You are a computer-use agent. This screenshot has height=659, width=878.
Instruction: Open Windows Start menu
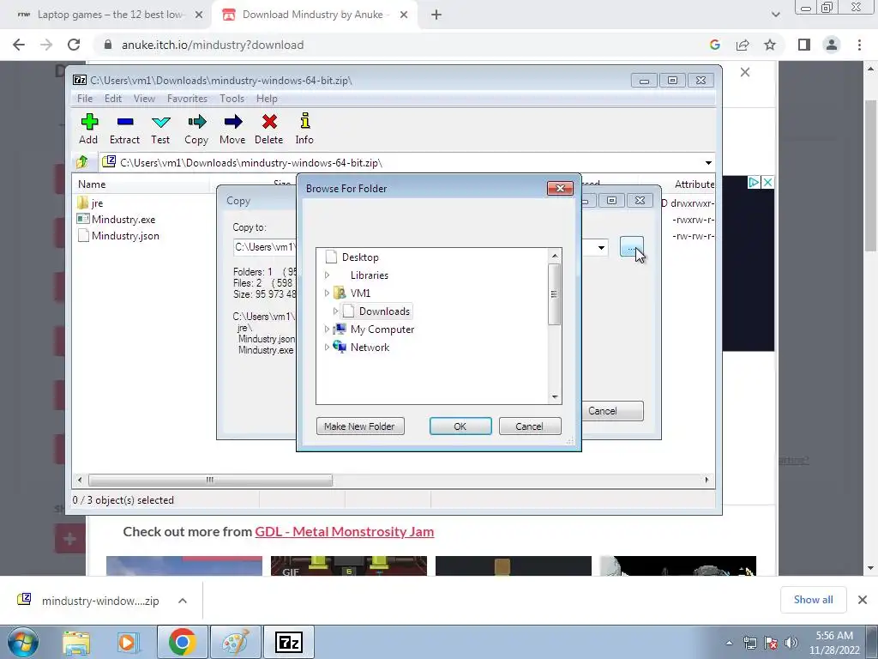tap(22, 642)
